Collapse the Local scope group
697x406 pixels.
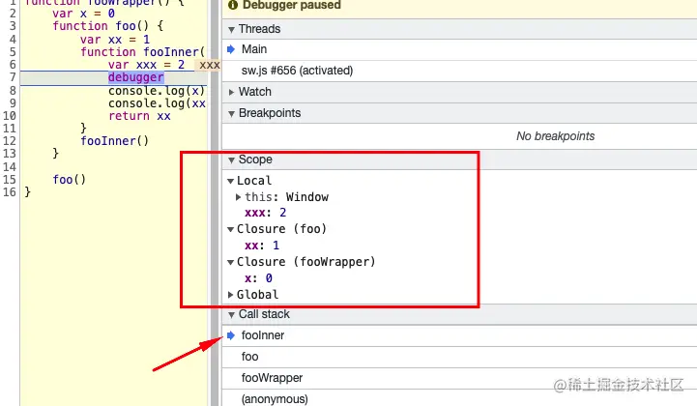230,181
